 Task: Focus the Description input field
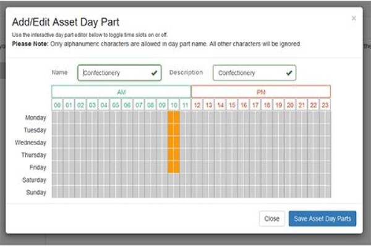254,73
